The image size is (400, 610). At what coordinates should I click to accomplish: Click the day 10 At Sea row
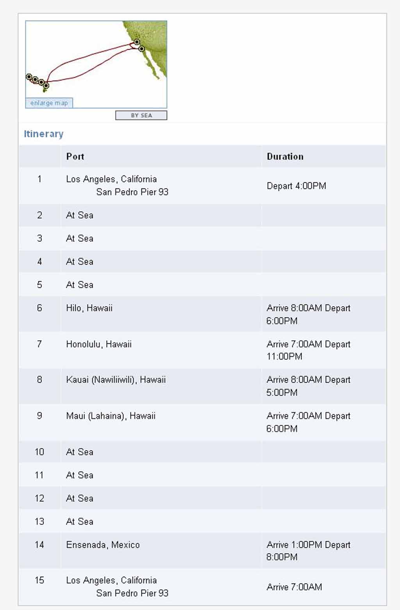pyautogui.click(x=202, y=452)
